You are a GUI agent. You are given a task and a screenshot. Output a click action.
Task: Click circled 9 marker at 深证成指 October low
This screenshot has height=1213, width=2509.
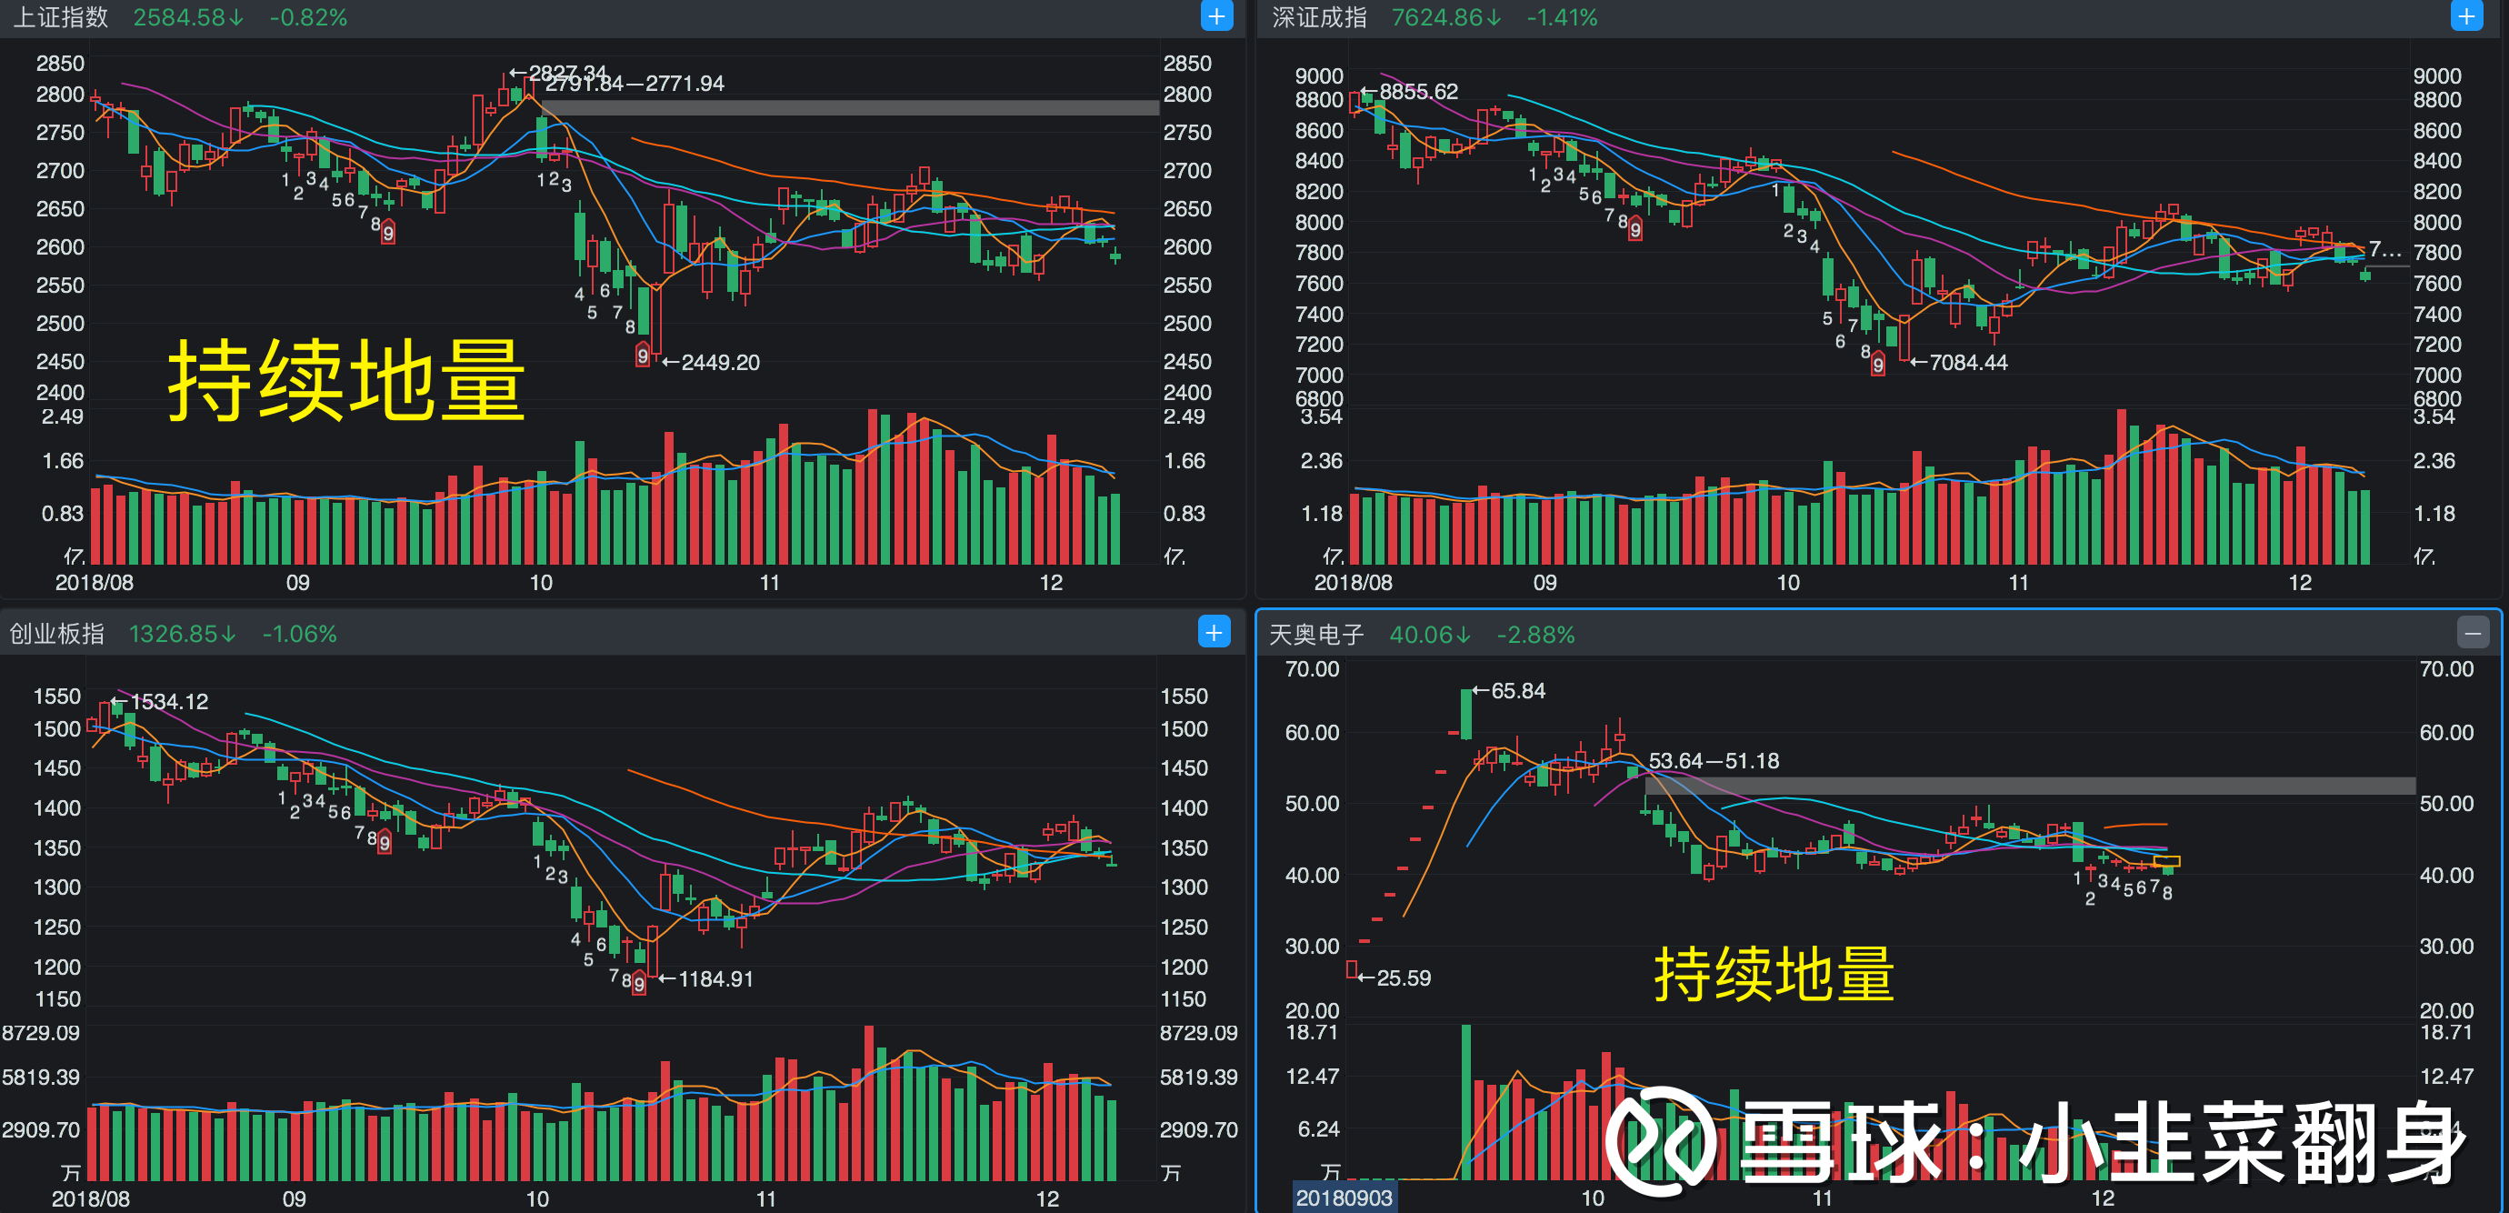pos(1878,365)
